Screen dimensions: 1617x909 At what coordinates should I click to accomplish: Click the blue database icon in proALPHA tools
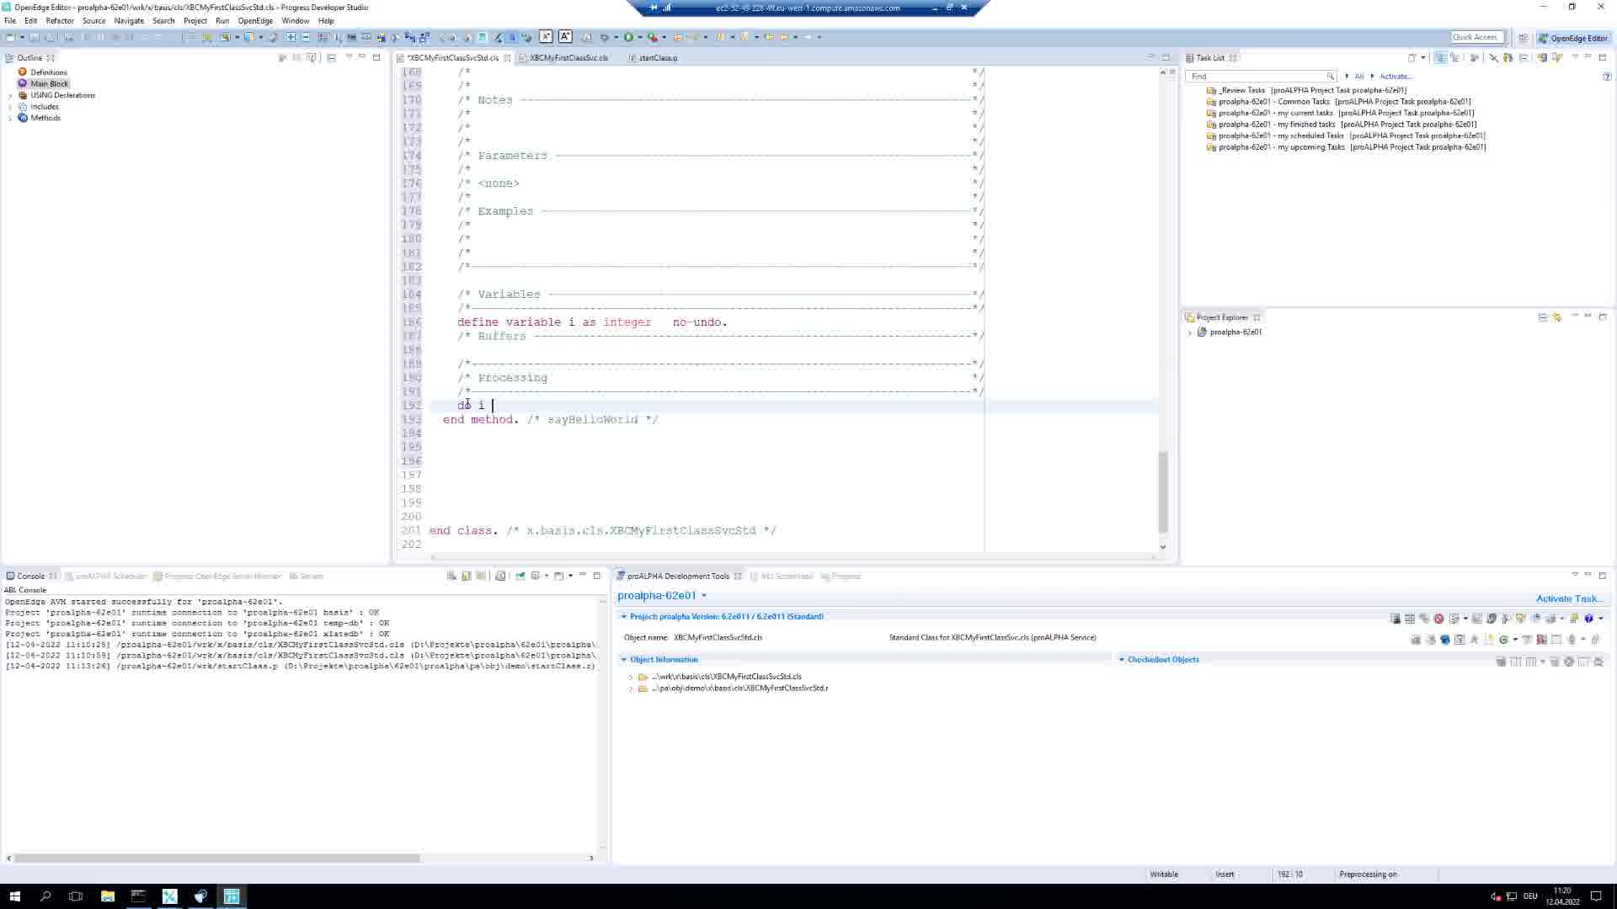coord(1445,640)
